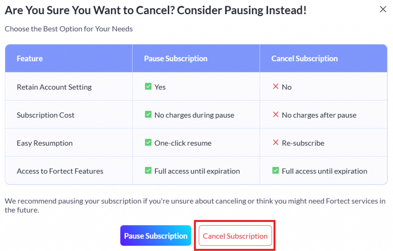
Task: Click red X beside Re-subscribe
Action: 276,142
